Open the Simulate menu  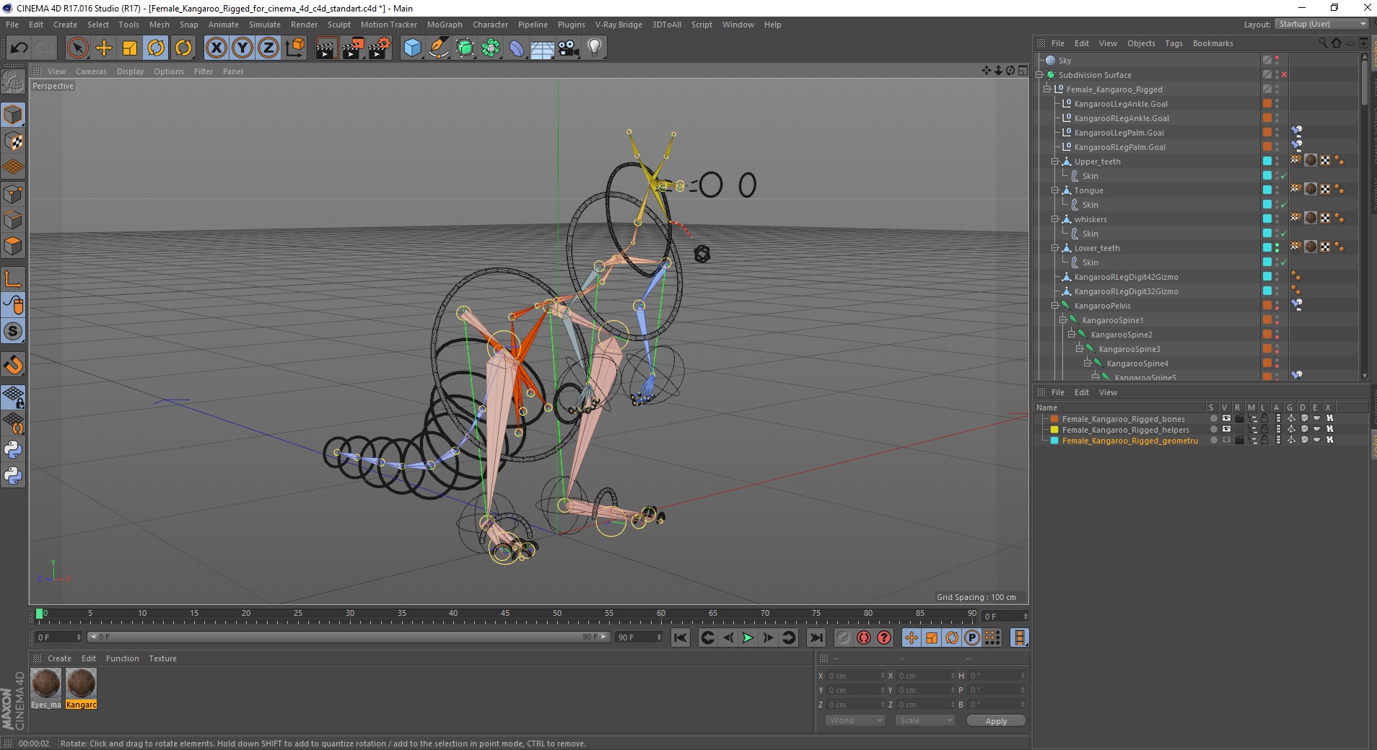[265, 25]
